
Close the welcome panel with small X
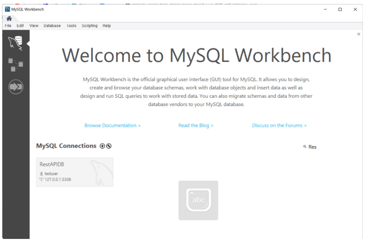click(359, 34)
